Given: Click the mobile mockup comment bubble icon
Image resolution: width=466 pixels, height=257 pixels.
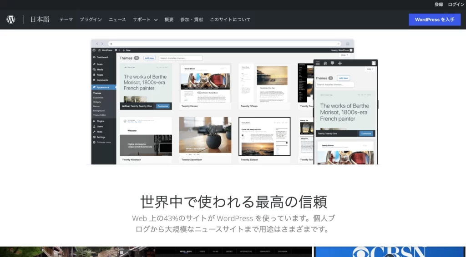Looking at the screenshot, I should click(x=332, y=63).
